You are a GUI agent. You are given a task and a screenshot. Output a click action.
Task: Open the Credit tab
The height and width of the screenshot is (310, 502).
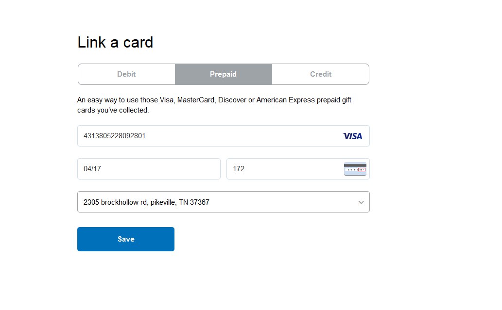tap(320, 74)
